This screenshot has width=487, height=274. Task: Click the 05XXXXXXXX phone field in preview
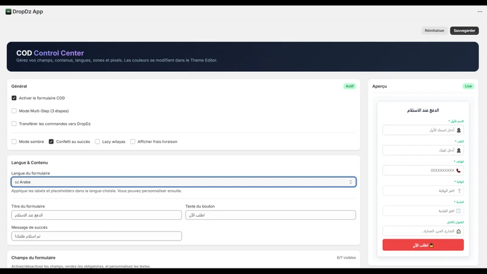point(423,170)
